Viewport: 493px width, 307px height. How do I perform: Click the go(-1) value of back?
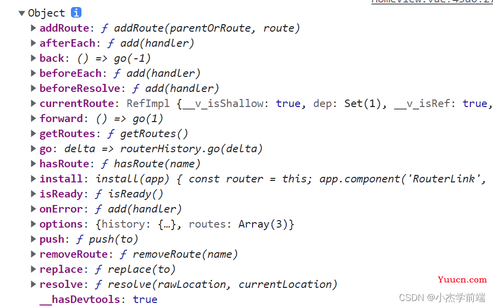click(x=132, y=58)
